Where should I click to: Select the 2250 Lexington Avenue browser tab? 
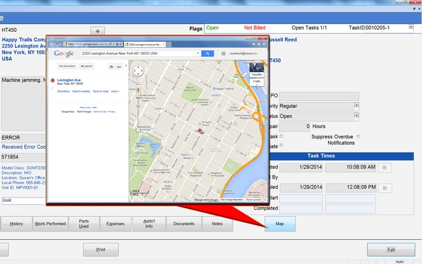coord(145,44)
